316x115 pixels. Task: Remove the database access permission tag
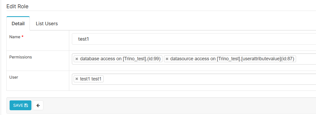coord(77,59)
